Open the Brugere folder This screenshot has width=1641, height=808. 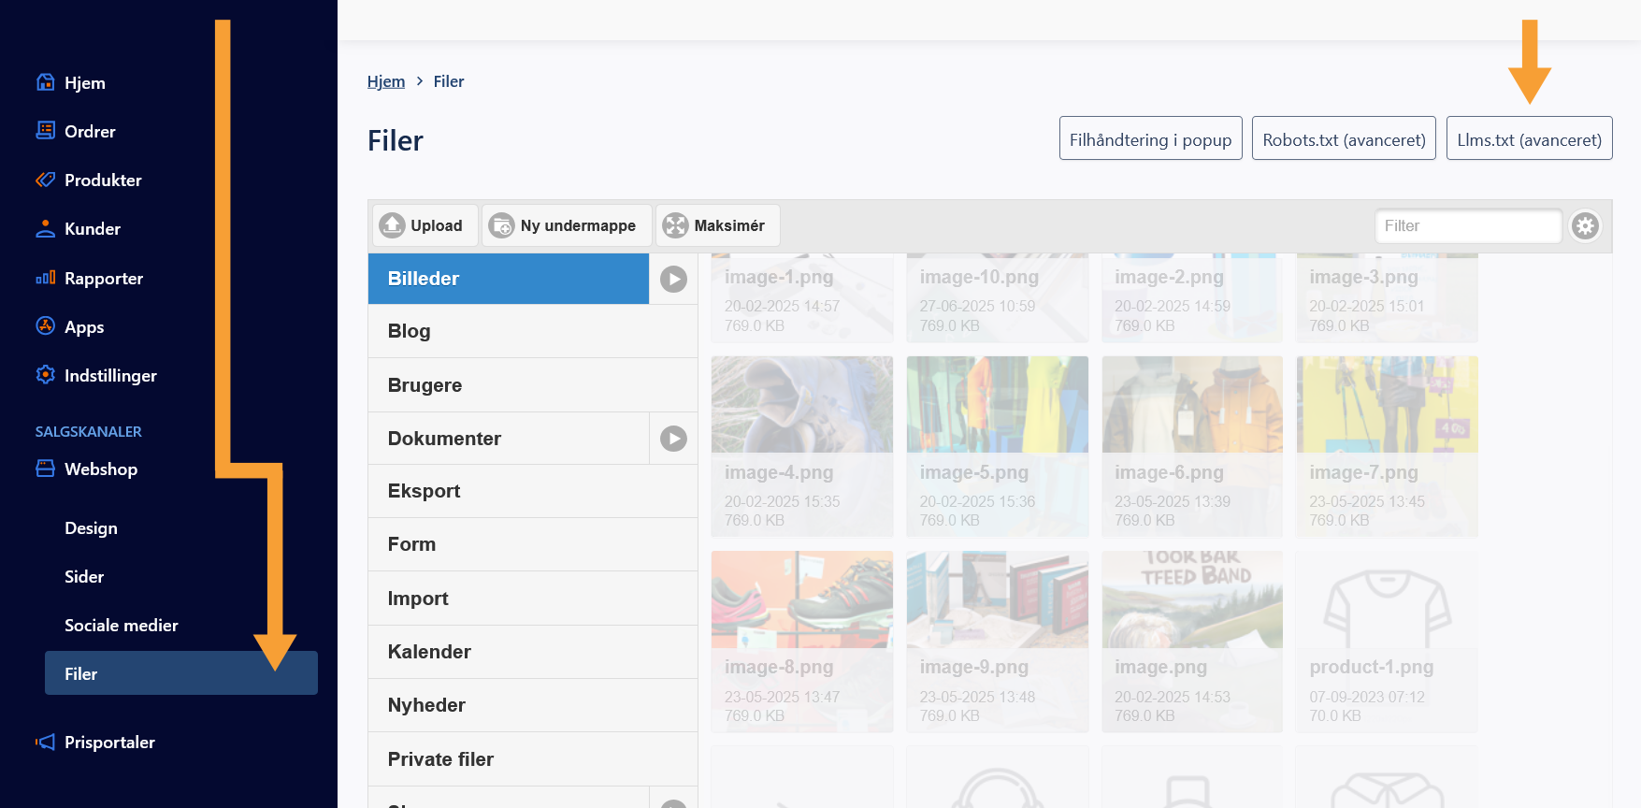tap(533, 385)
